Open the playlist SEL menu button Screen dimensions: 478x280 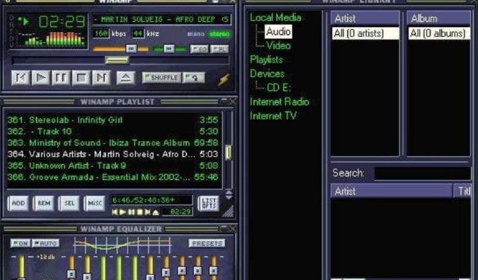pos(69,203)
